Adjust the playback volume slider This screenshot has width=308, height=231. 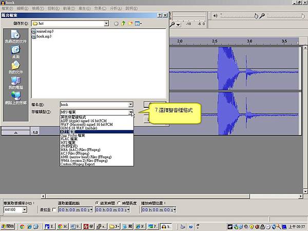(256, 16)
